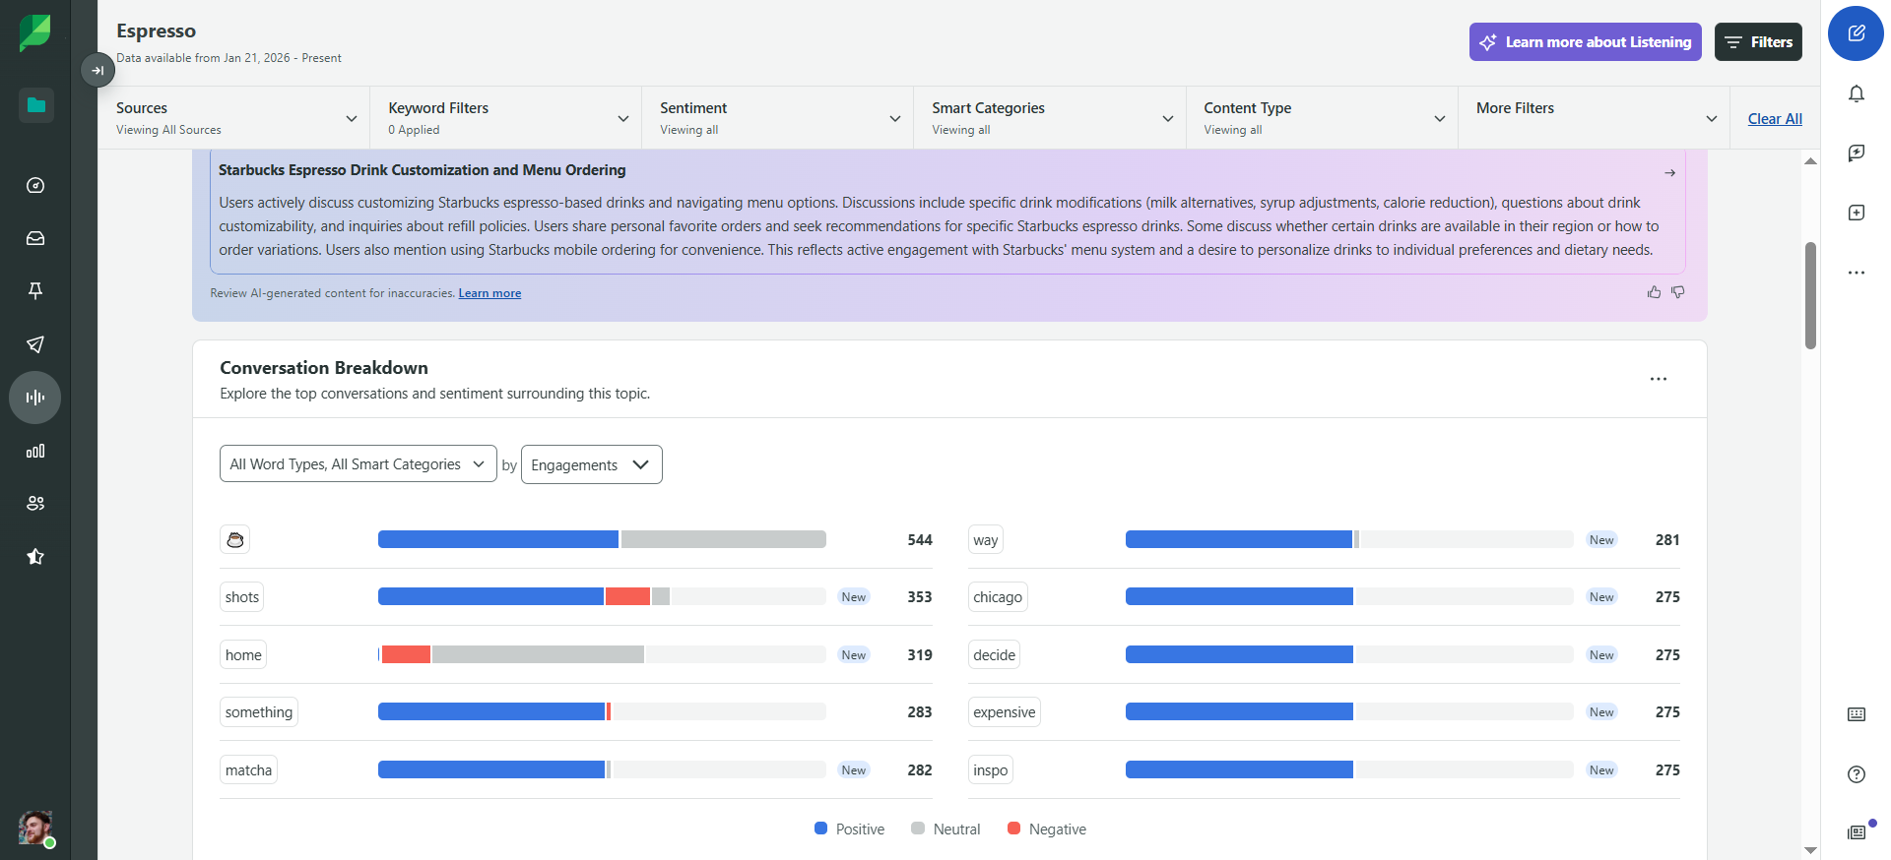Click Learn more about Listening button
This screenshot has height=860, width=1891.
pyautogui.click(x=1586, y=42)
